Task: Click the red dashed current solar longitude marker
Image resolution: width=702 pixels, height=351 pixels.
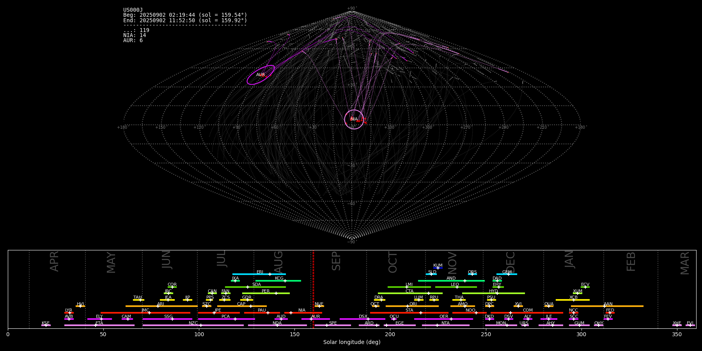Action: (313, 289)
